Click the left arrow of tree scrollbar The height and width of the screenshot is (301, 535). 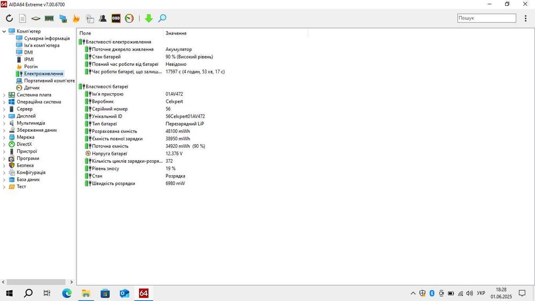coord(3,282)
